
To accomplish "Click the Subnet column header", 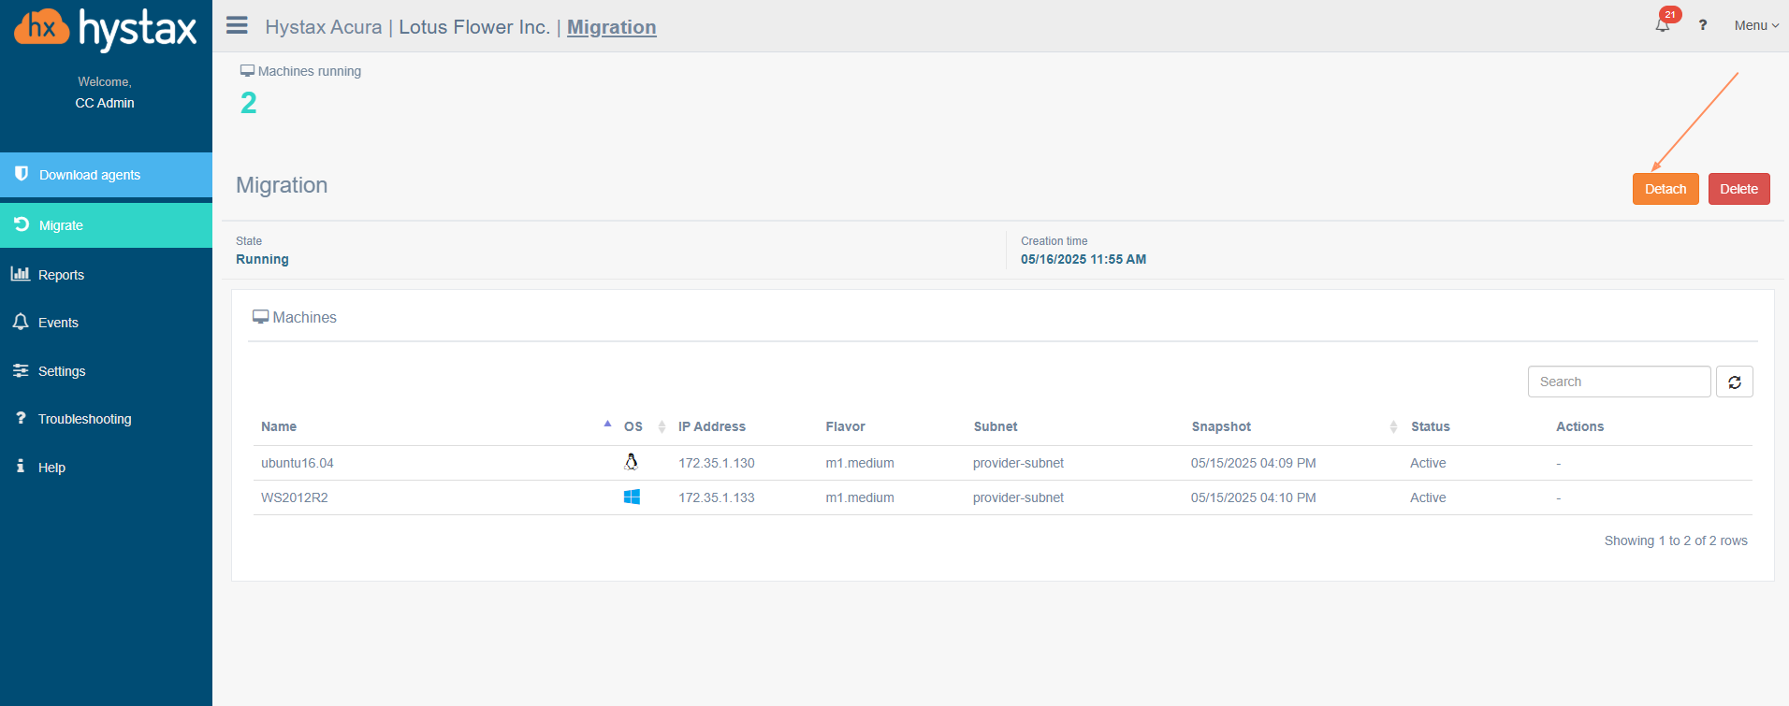I will coord(996,426).
